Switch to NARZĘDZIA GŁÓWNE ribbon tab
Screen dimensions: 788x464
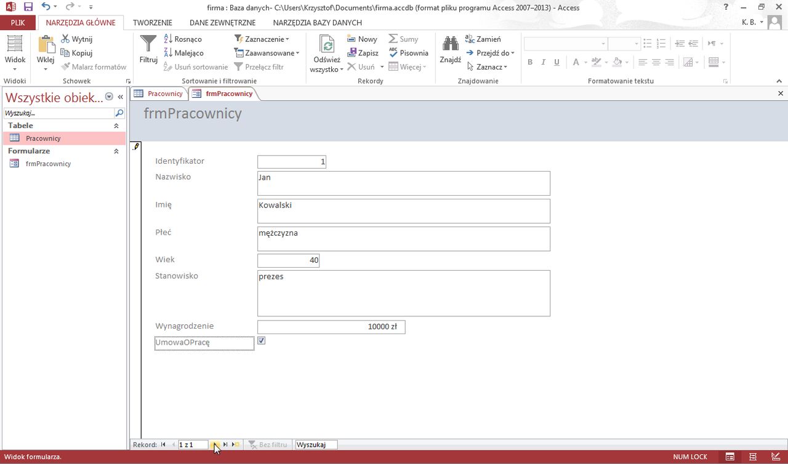coord(81,23)
